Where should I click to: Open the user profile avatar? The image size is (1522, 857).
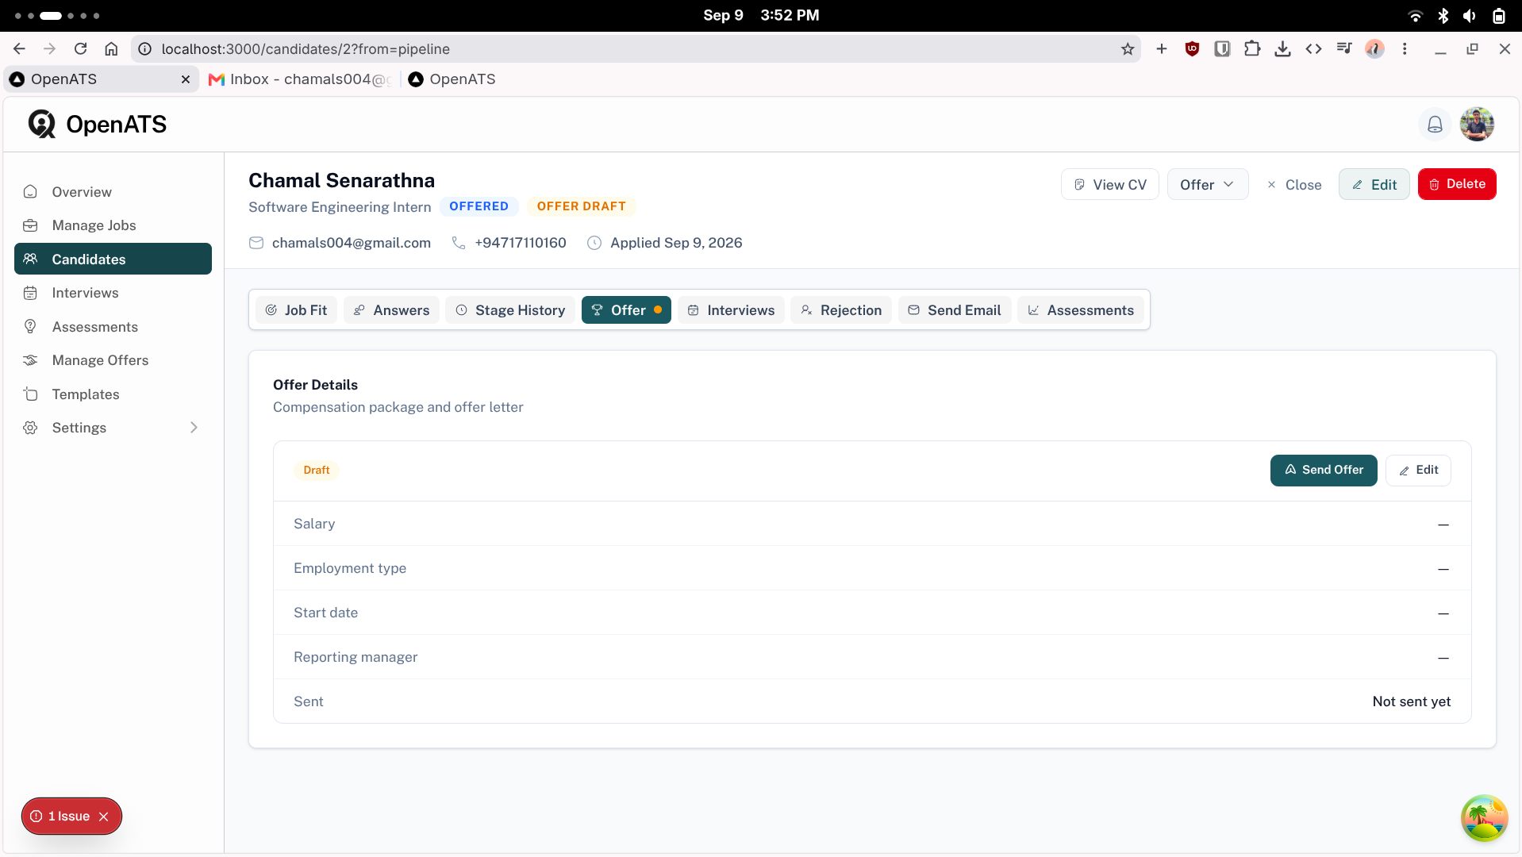(x=1477, y=125)
